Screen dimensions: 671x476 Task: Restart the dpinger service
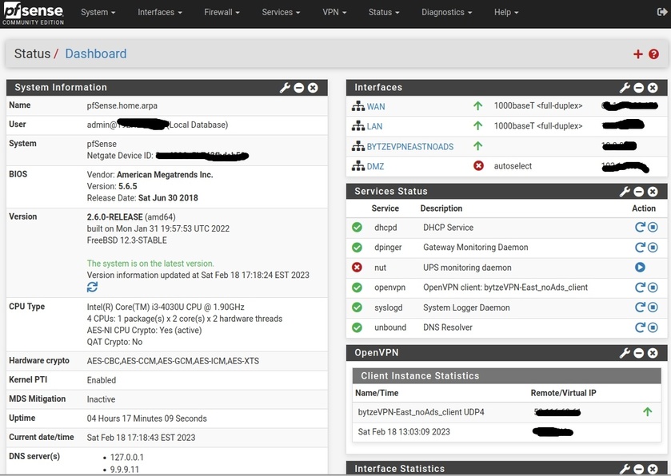point(640,247)
